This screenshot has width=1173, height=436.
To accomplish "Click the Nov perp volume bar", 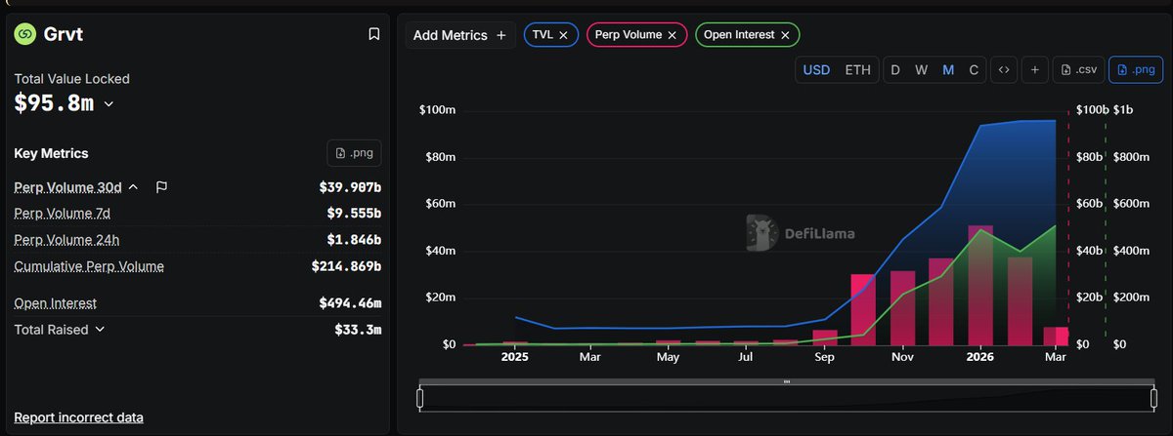I will 902,307.
